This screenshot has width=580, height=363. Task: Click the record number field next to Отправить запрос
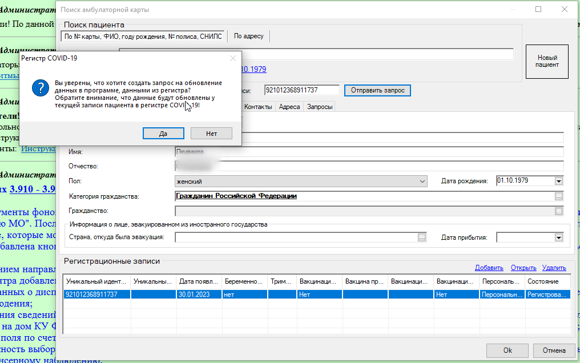click(x=302, y=90)
